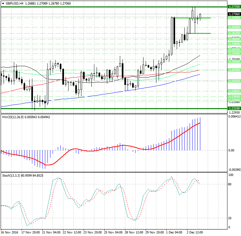Select the 1.24700 price level label
This screenshot has height=236, width=241.
[x=234, y=70]
